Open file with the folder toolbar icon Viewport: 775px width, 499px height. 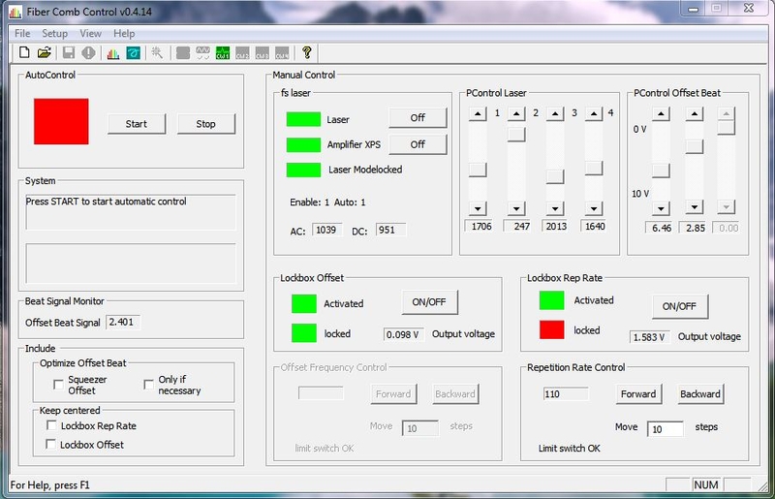tap(45, 52)
